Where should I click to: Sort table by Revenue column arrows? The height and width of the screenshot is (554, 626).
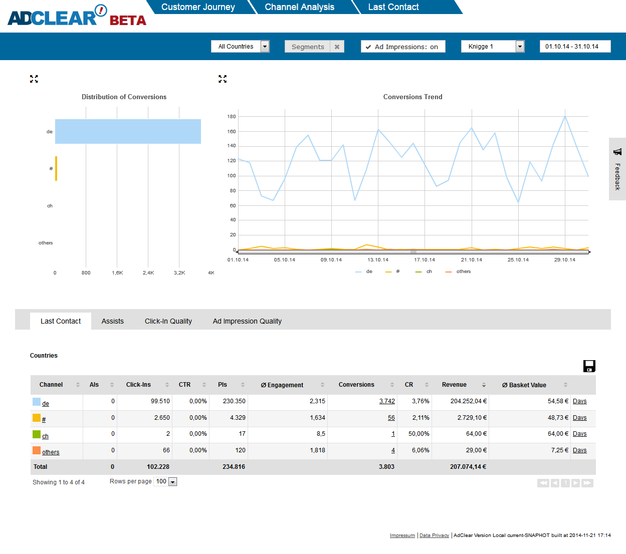tap(484, 385)
